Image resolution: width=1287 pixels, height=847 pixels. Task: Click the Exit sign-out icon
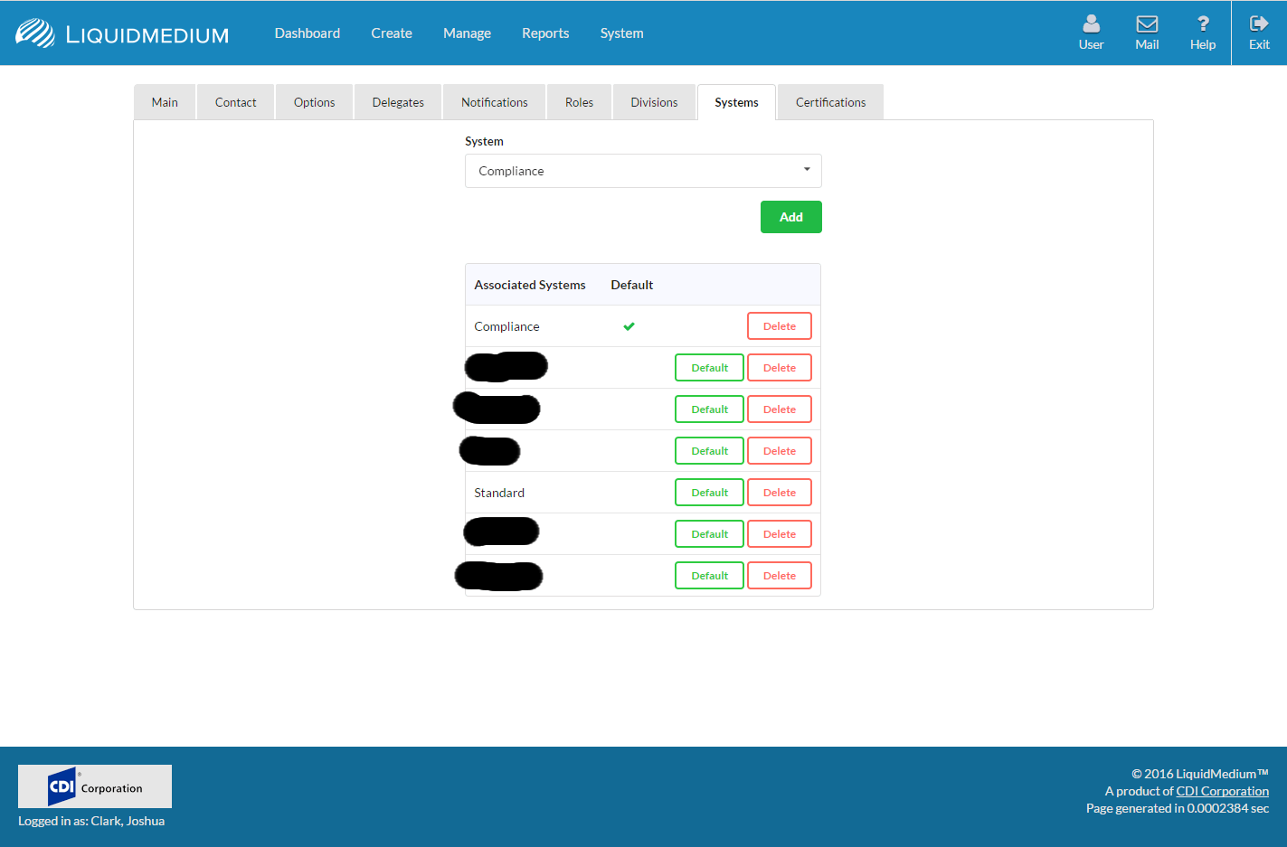pyautogui.click(x=1259, y=24)
